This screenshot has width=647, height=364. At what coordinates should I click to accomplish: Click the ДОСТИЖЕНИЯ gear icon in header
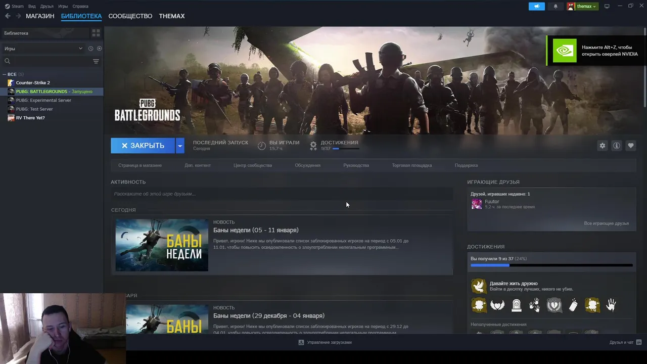click(313, 146)
